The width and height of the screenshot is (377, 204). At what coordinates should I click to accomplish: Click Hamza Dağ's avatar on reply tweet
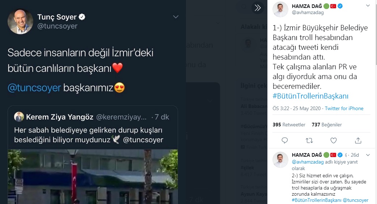click(280, 160)
